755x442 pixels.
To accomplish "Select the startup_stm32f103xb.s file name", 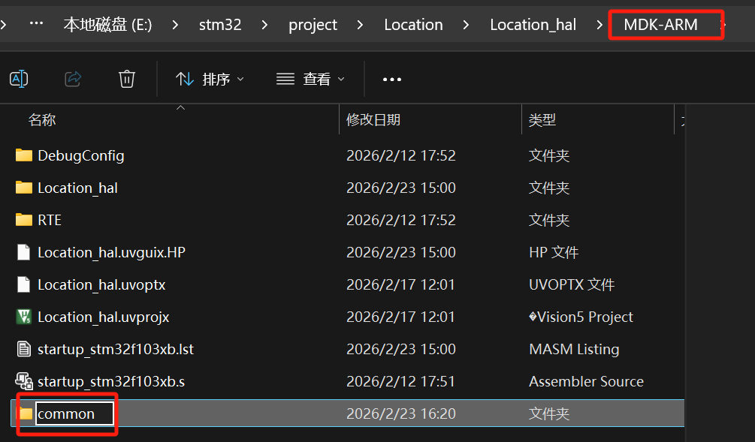I will [x=111, y=381].
